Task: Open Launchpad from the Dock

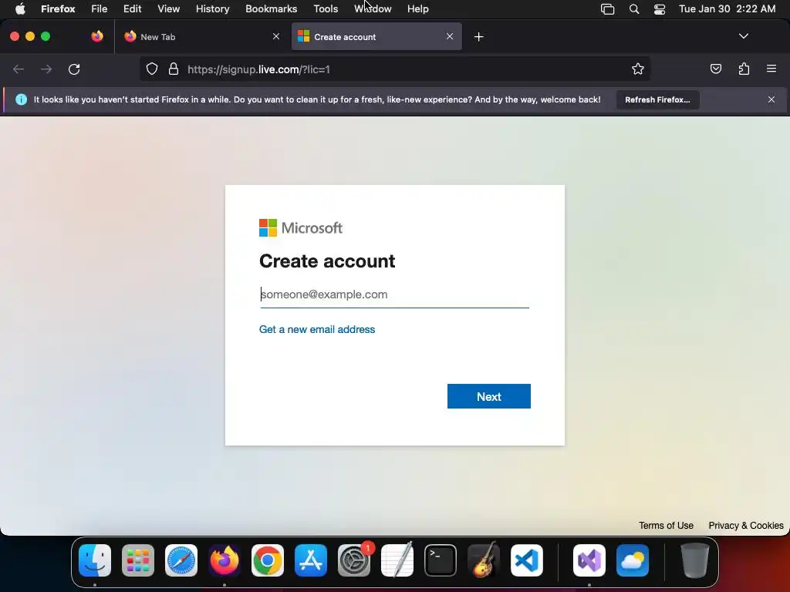Action: pos(138,560)
